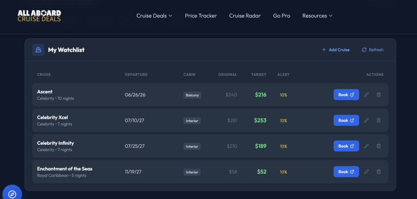The width and height of the screenshot is (417, 199).
Task: Trash the Enchantment of the Seas entry
Action: (379, 172)
